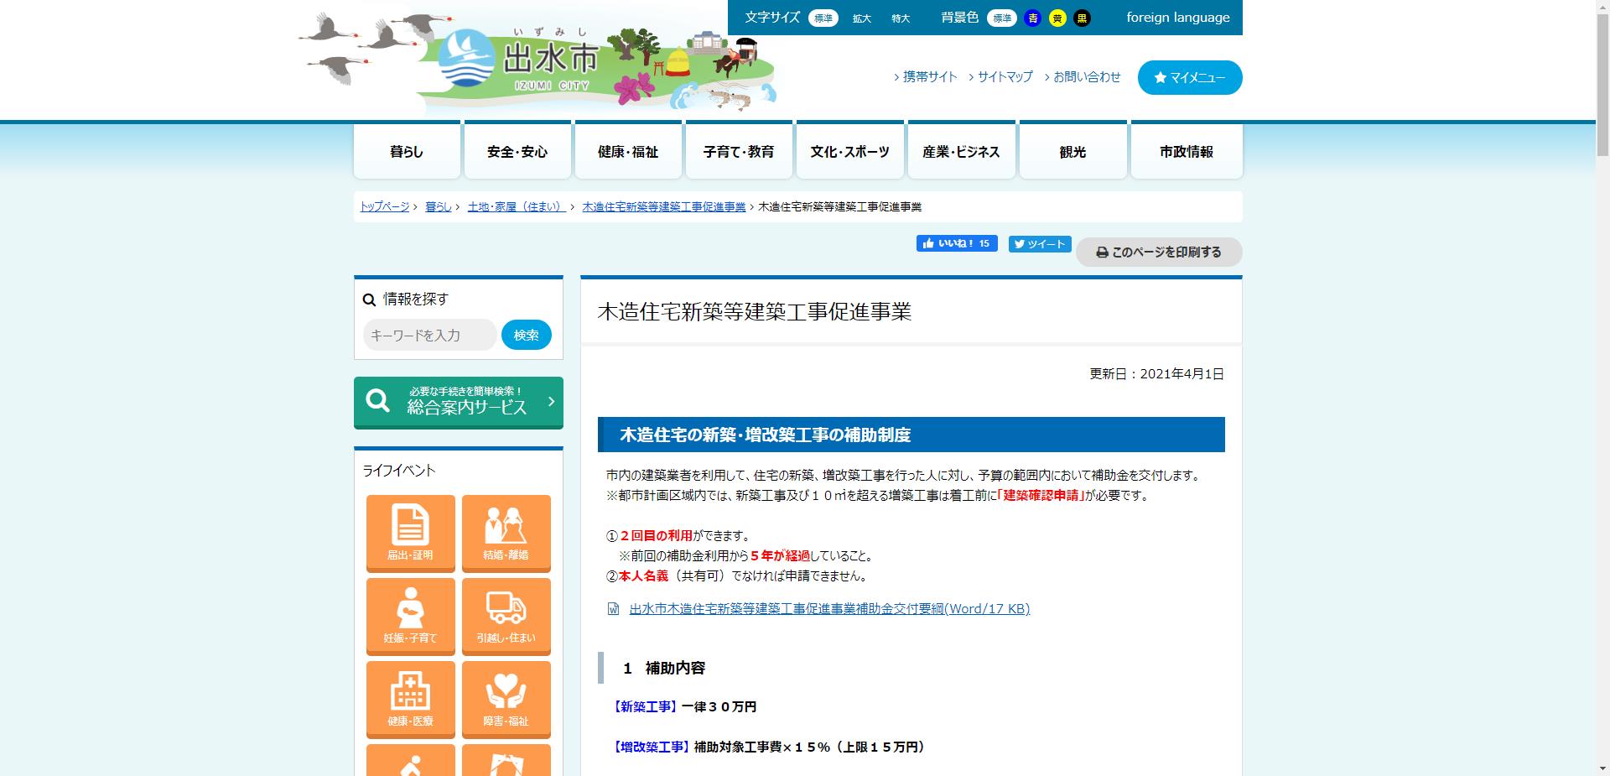
Task: Click the magnifier icon on 総合案内サービス banner
Action: 377,402
